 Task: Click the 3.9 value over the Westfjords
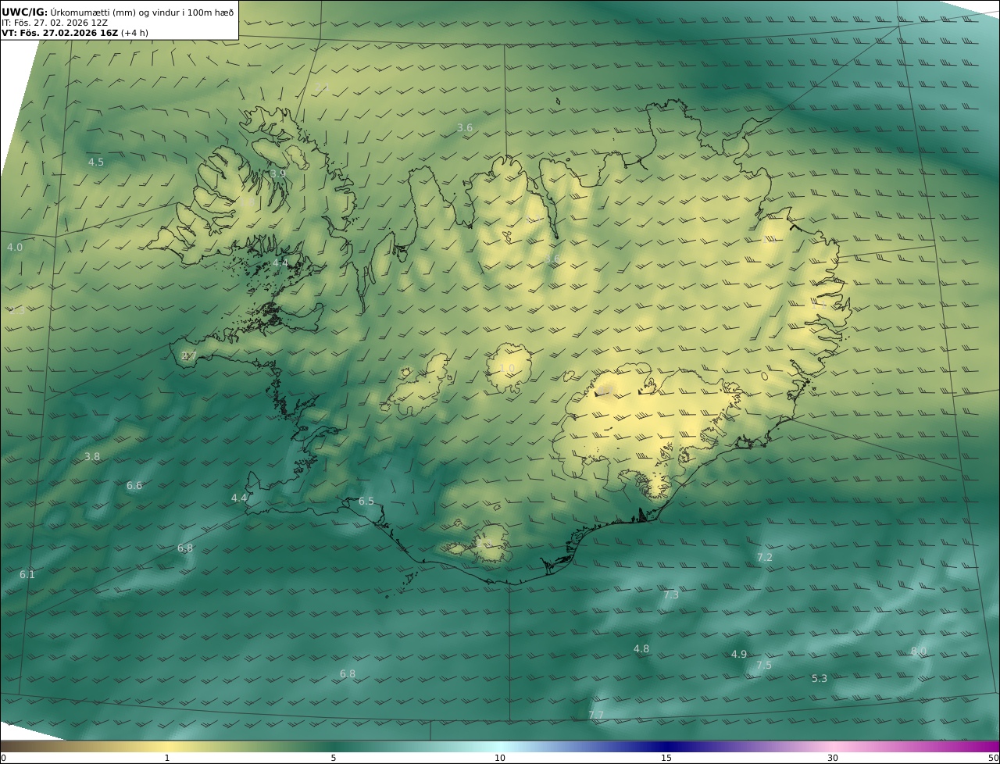278,174
